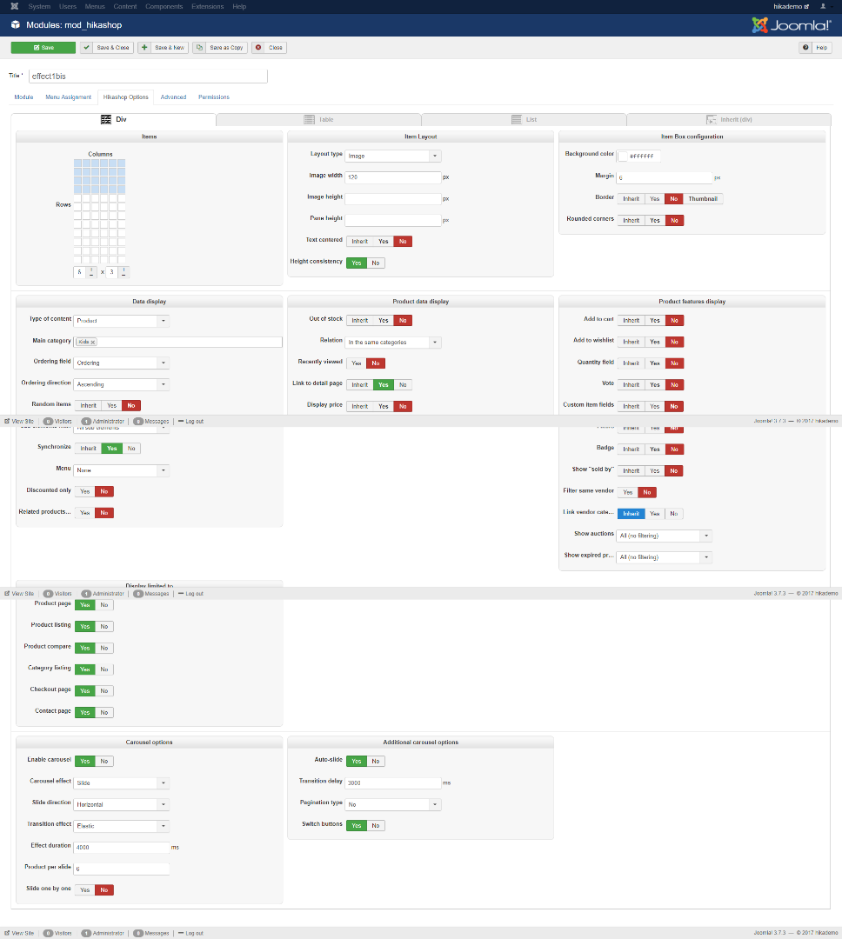Open the Show auctions dropdown
This screenshot has width=842, height=939.
665,536
